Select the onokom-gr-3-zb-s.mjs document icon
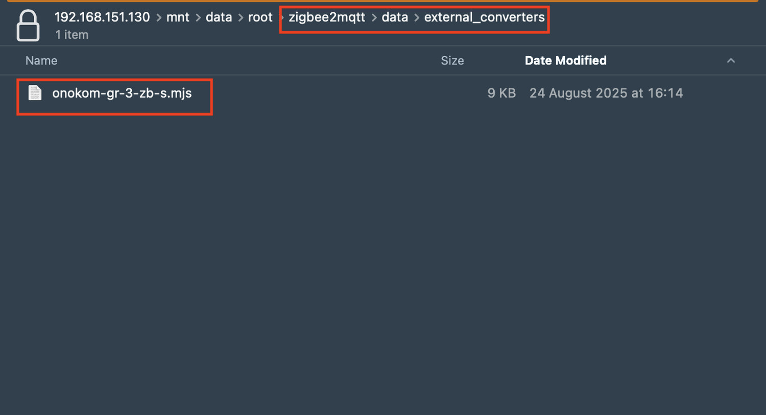Screen dimensions: 766x415 point(35,93)
